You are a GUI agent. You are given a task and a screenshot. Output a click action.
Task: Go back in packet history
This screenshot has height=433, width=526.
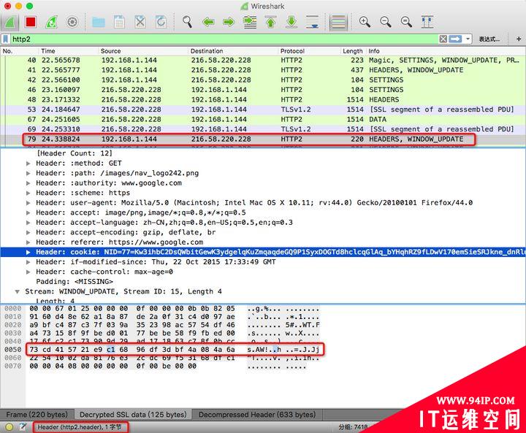(208, 22)
